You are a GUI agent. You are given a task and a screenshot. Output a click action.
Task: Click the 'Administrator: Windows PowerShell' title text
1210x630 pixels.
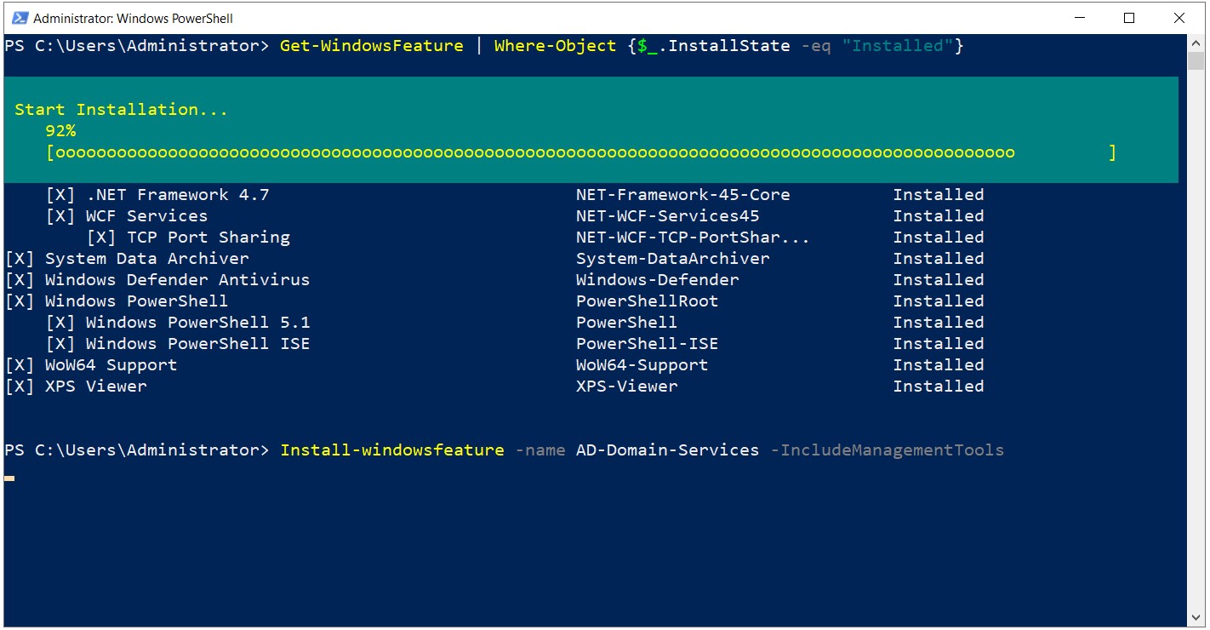[x=133, y=18]
